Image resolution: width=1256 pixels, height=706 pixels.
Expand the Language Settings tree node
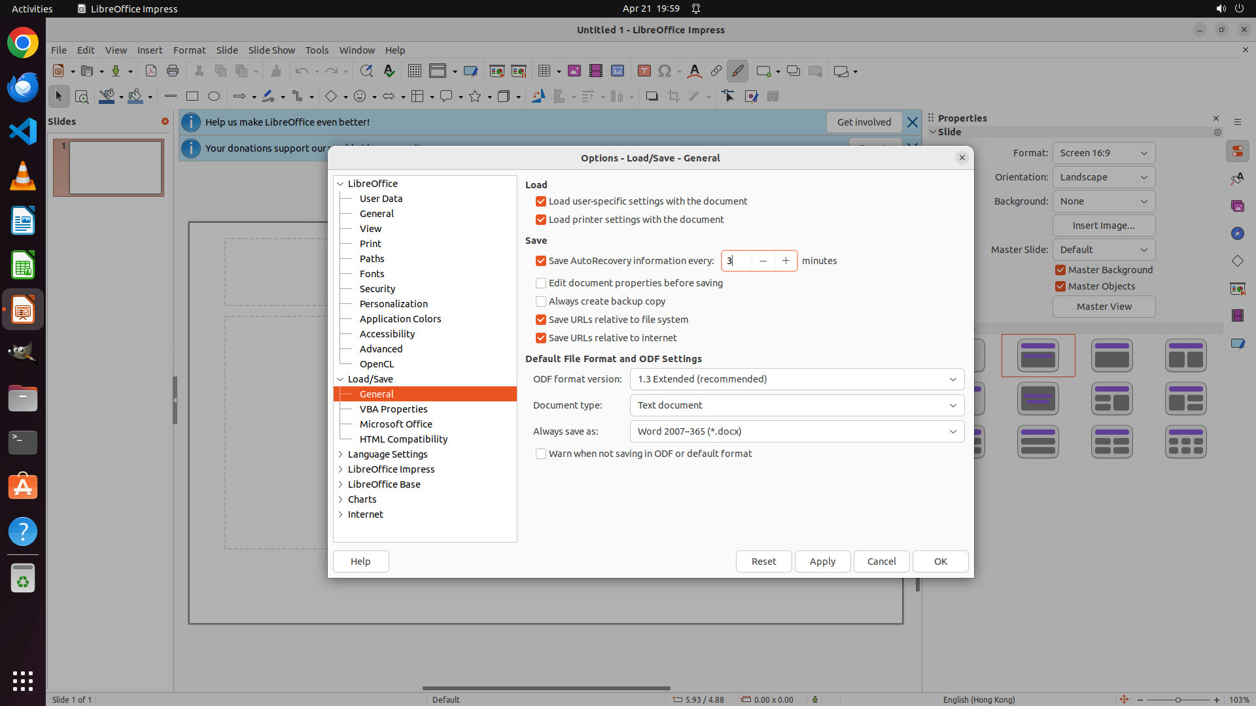click(340, 454)
